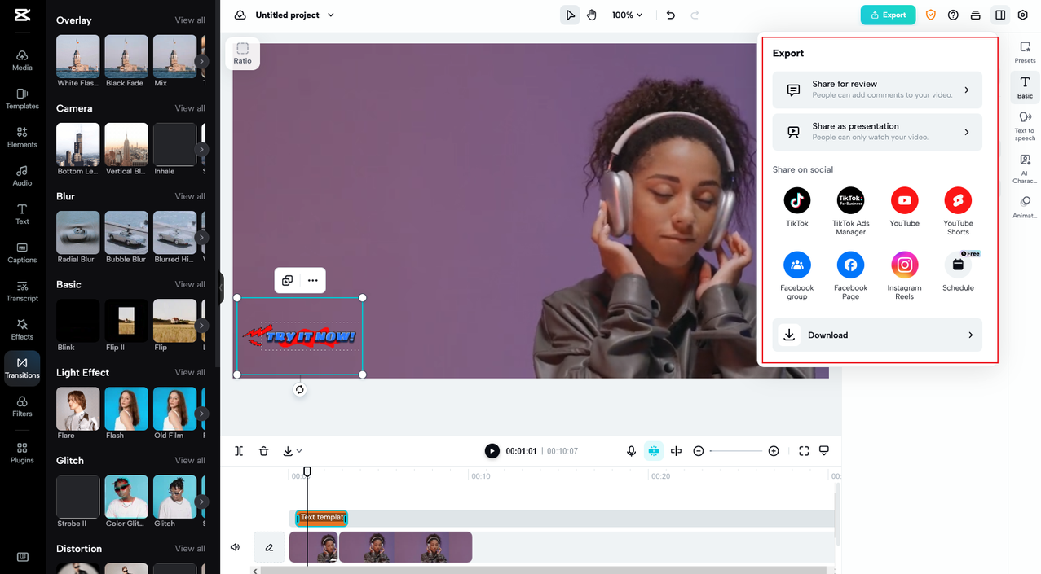Share to YouTube Shorts

pos(958,211)
